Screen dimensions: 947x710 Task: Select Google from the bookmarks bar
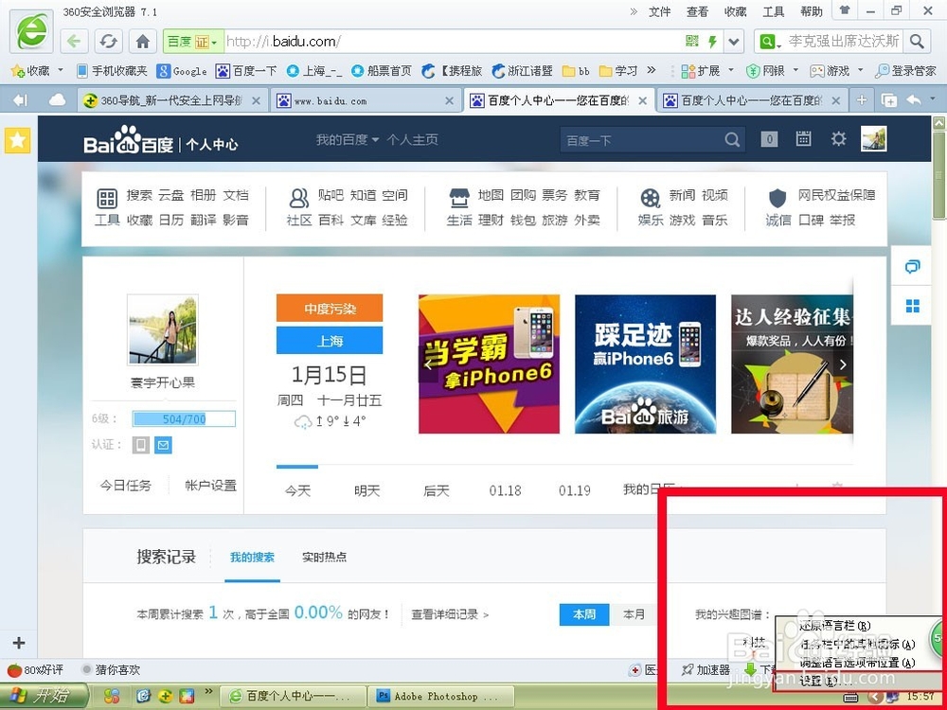click(182, 70)
